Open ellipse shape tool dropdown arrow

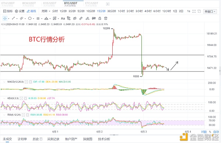(34, 19)
